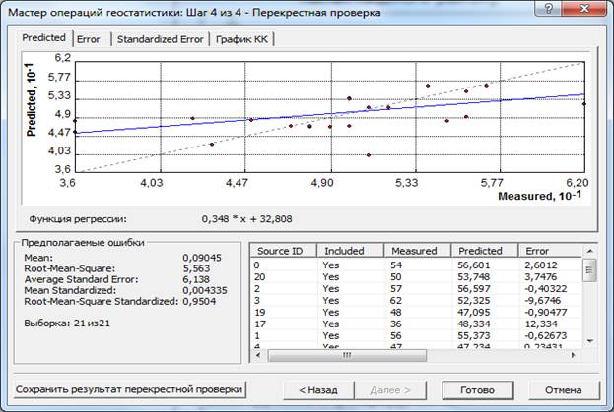Sort by the Source ID column header
The height and width of the screenshot is (412, 614).
pyautogui.click(x=283, y=251)
